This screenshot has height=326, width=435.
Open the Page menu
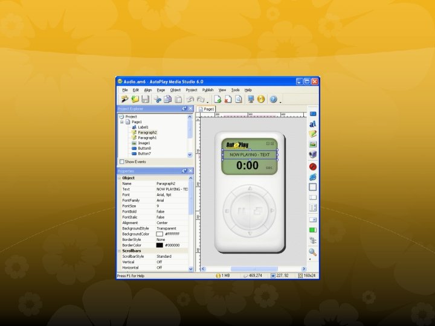pyautogui.click(x=161, y=90)
